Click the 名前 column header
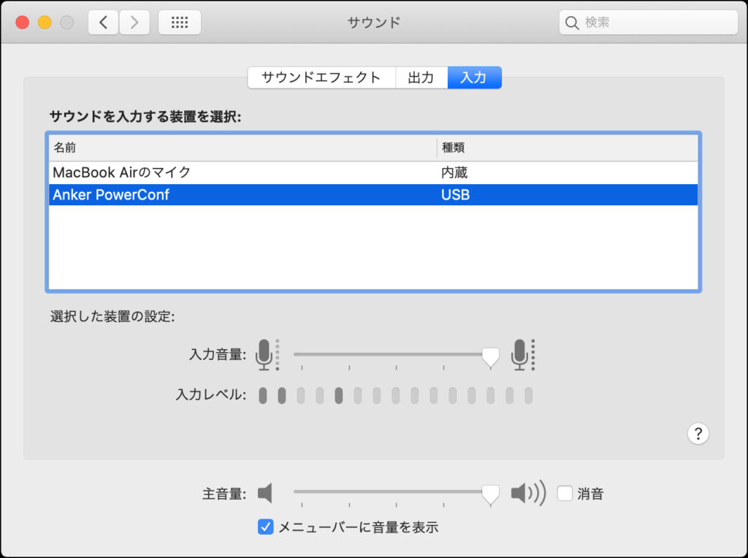Screen dimensions: 748x558 [x=243, y=148]
